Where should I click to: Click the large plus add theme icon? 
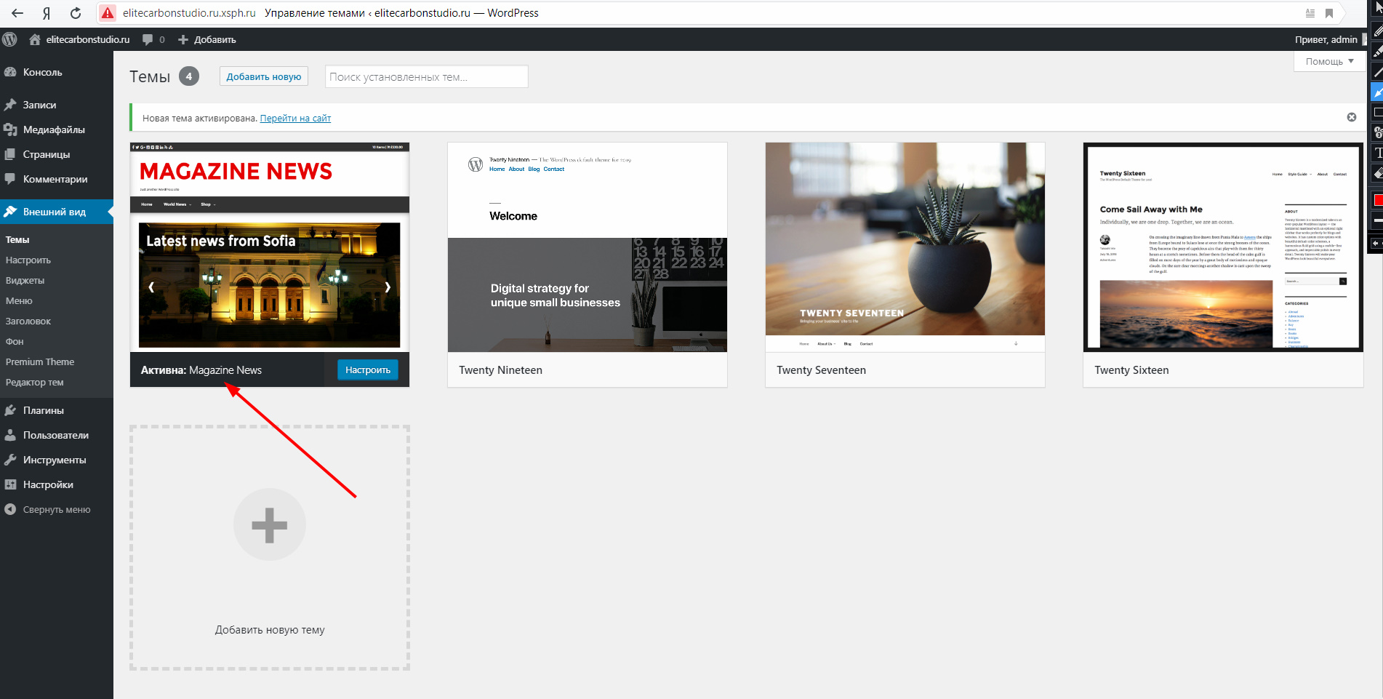[269, 524]
